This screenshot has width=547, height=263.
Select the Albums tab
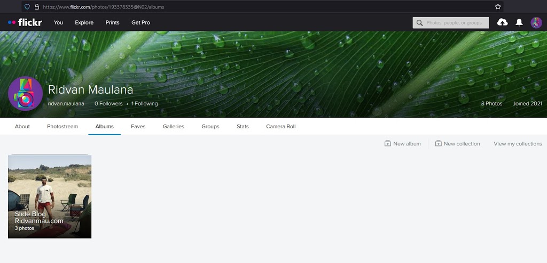click(105, 126)
